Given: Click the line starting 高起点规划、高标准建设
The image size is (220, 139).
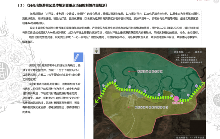Looking at the screenshot, I should (110, 19).
